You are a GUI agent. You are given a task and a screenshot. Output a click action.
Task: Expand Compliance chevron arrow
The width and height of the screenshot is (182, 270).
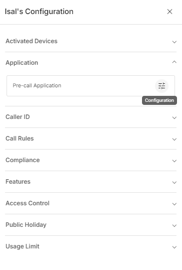[174, 161]
